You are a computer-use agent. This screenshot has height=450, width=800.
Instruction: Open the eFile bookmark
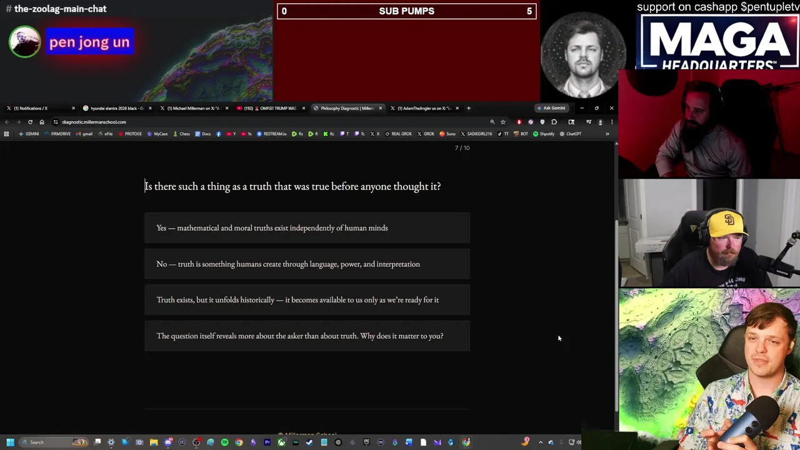106,134
